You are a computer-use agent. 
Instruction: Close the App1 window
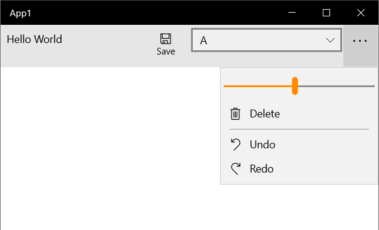tap(361, 13)
